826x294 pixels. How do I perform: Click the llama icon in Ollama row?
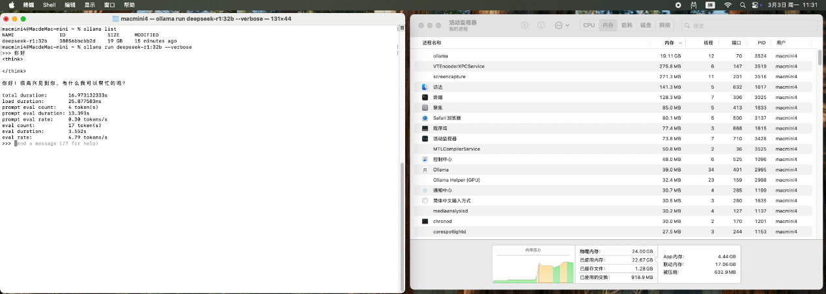pyautogui.click(x=425, y=169)
